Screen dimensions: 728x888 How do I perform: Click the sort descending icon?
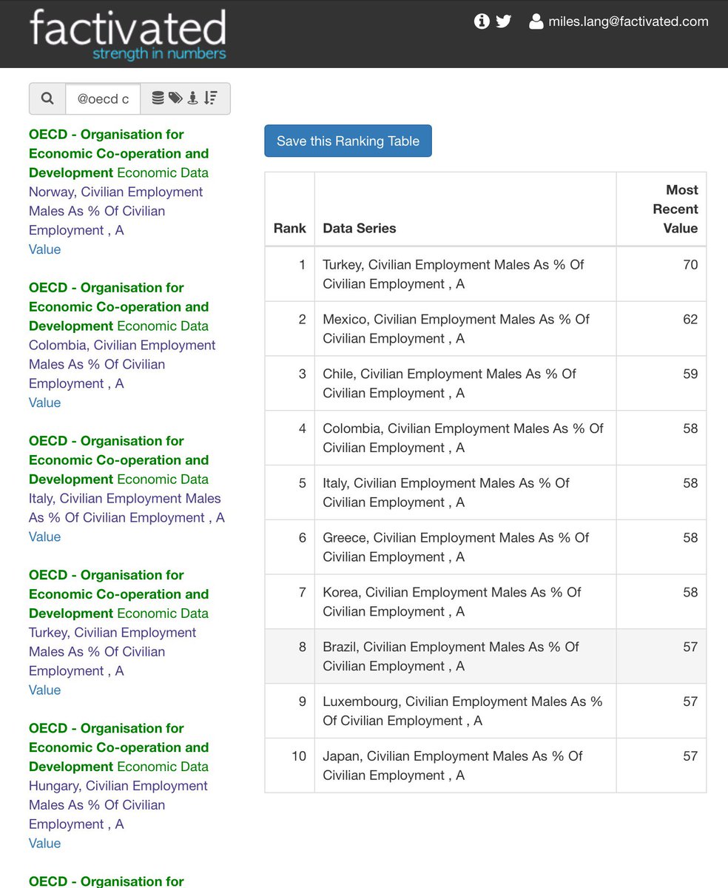coord(211,98)
